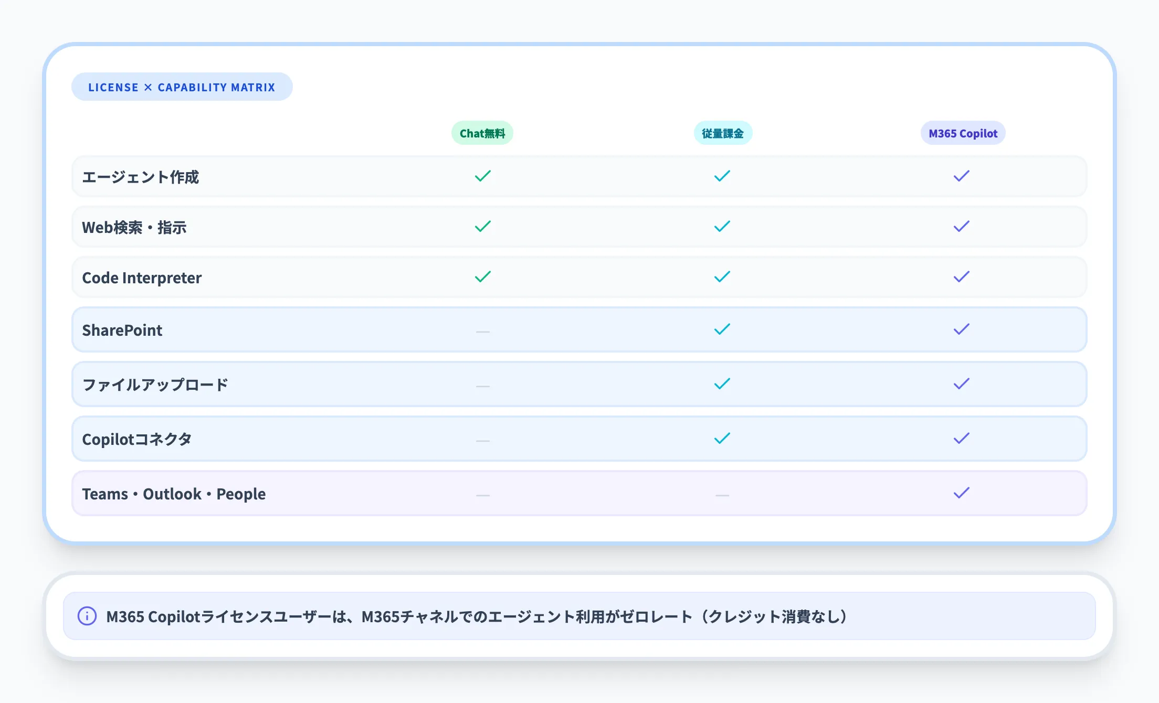
Task: Click the checkmark for Copilotコネクタ under M365 Copilot
Action: click(x=962, y=439)
